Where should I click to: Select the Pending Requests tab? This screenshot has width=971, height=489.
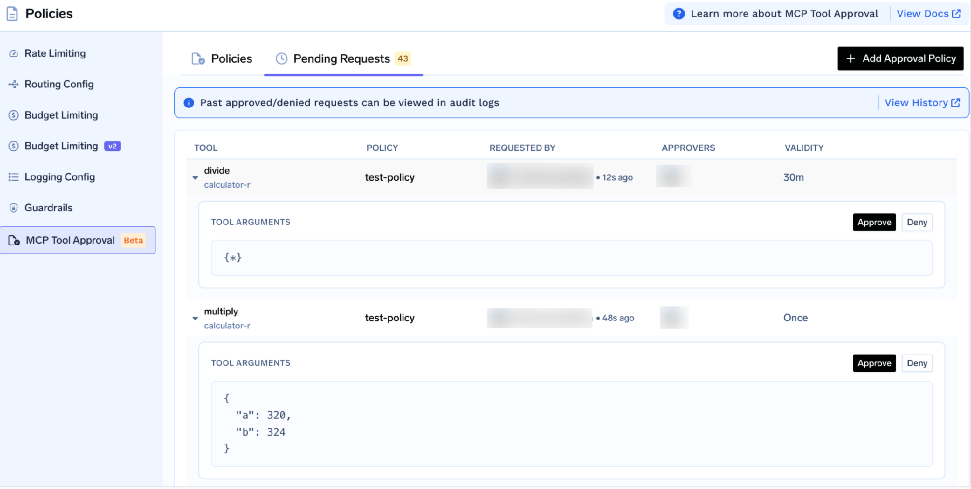point(343,59)
